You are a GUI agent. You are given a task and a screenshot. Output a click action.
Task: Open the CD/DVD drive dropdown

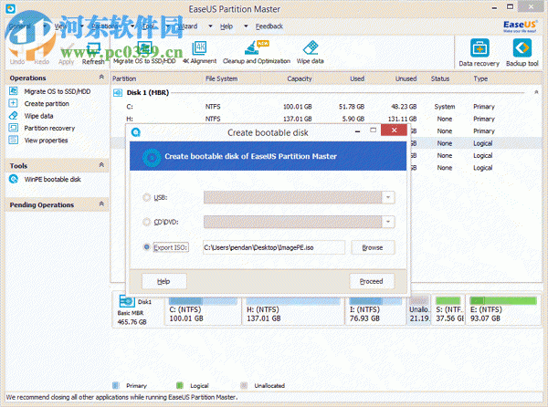388,222
